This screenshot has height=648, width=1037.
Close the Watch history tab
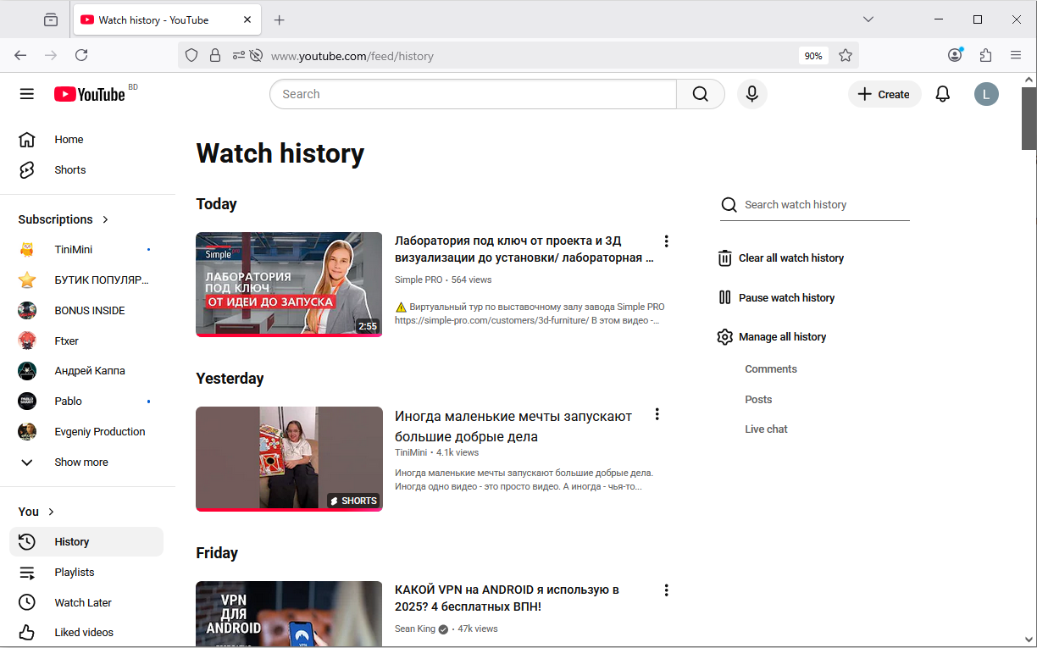247,19
